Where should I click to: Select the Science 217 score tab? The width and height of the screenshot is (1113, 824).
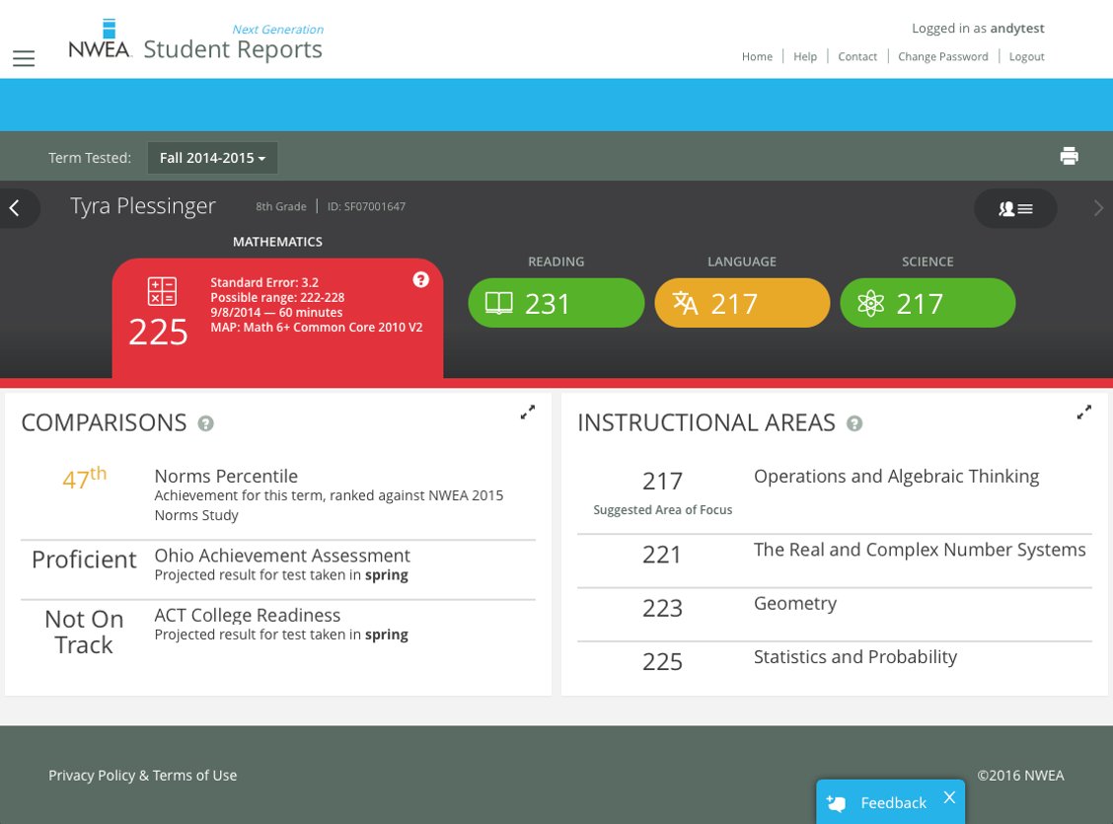tap(927, 303)
